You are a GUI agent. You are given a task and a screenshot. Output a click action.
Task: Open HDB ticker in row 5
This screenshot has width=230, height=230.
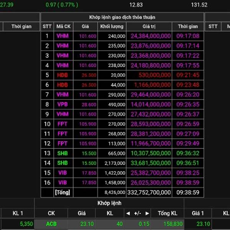[x=62, y=75]
